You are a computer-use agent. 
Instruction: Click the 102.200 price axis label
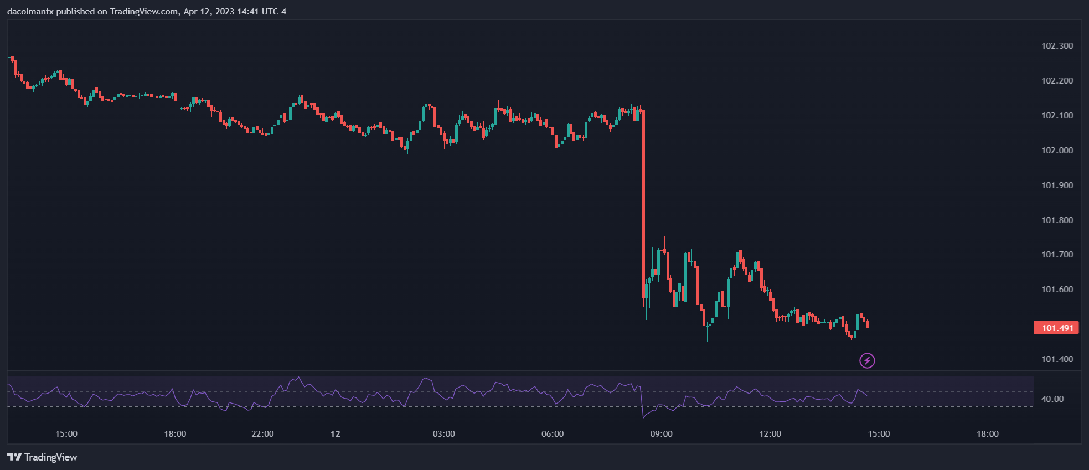[x=1057, y=81]
